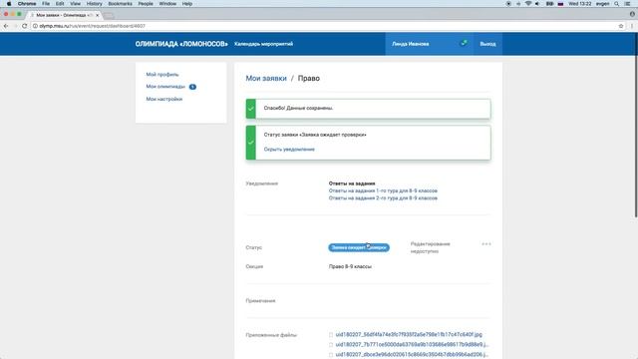The width and height of the screenshot is (638, 359).
Task: Click the green icon beside user name
Action: (464, 43)
